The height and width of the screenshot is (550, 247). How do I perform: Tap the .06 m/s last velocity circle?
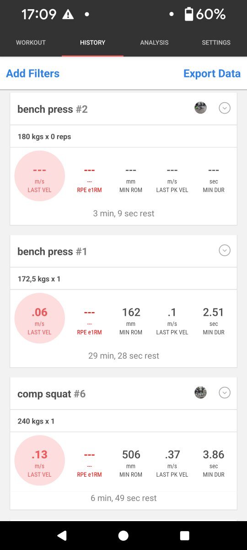click(x=40, y=318)
